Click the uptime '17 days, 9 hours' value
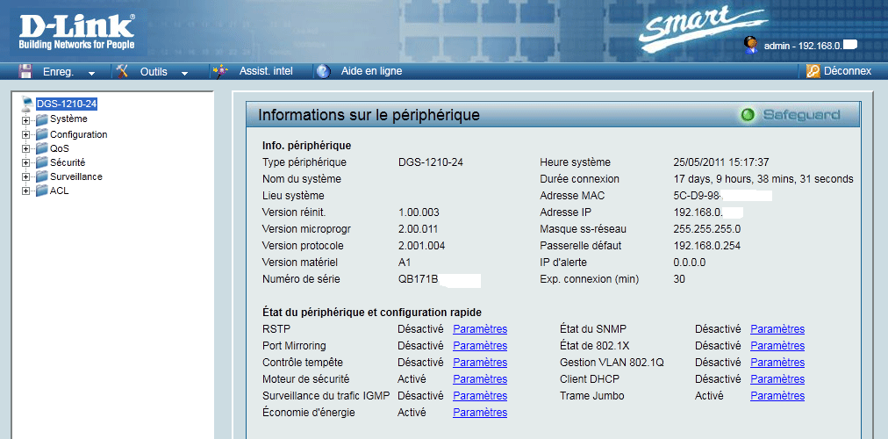888x439 pixels. pyautogui.click(x=763, y=179)
